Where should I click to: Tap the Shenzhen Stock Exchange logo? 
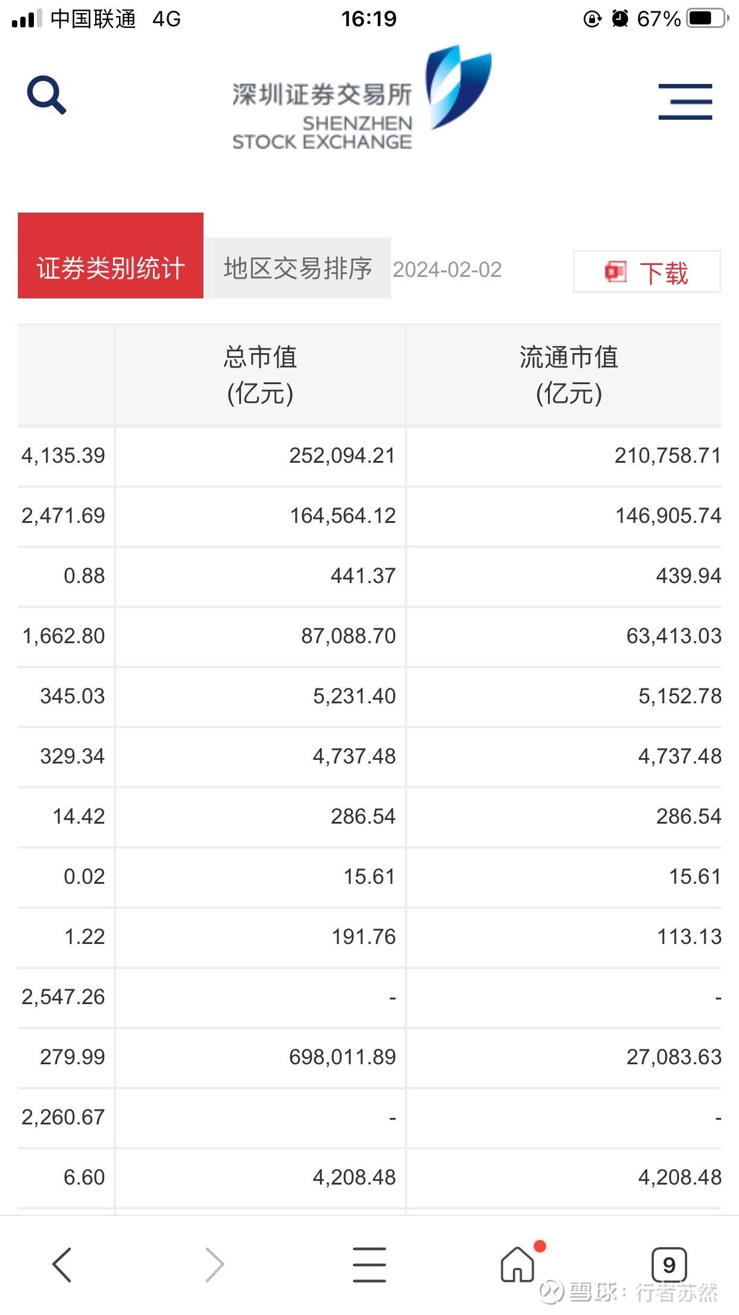click(x=362, y=98)
